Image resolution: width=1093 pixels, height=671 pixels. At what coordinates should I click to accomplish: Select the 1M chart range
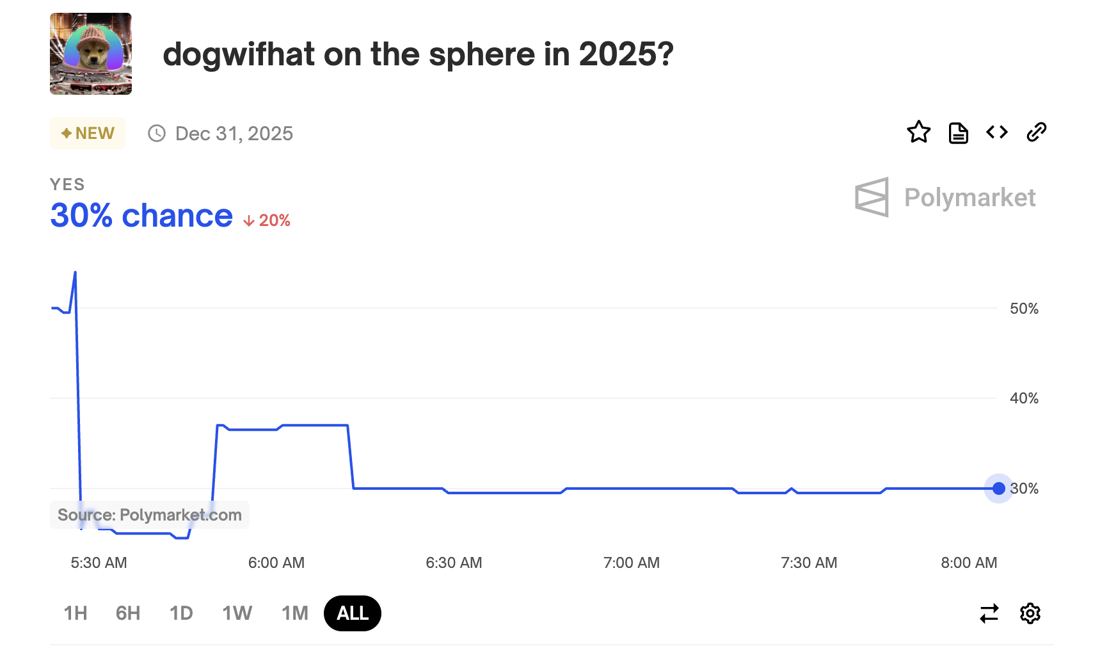click(294, 613)
